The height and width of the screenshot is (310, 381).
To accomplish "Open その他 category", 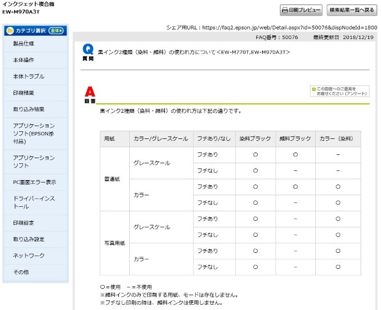I will 35,272.
